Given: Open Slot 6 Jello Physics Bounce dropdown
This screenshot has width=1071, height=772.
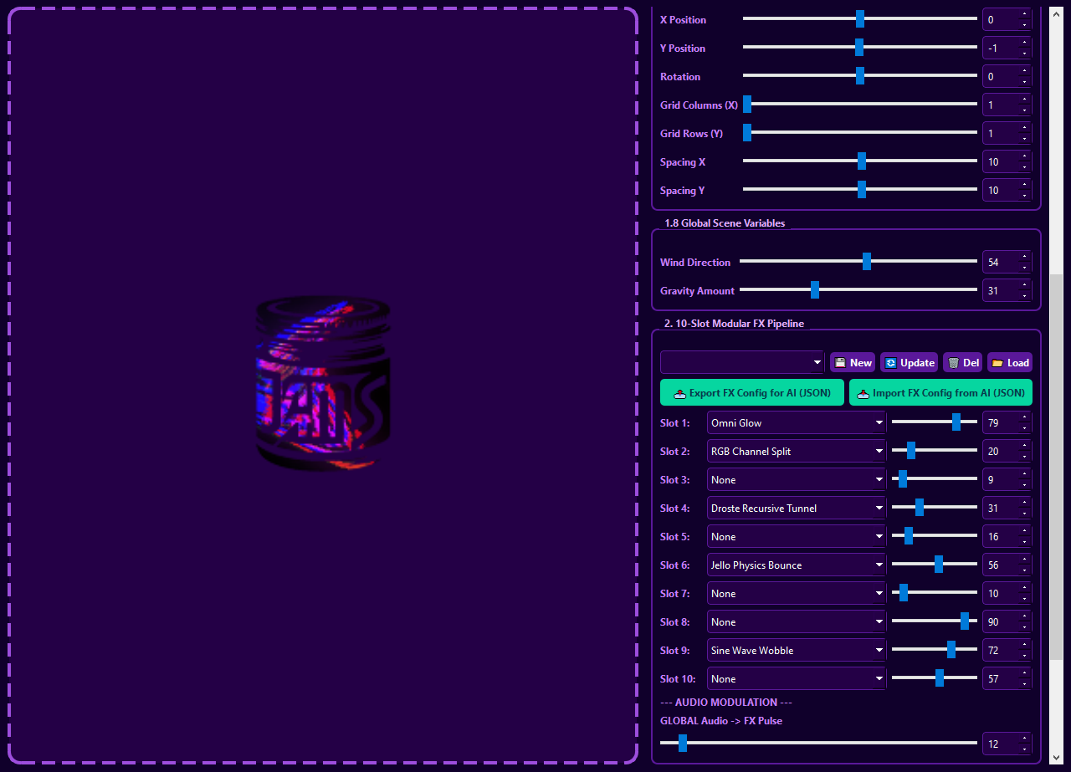Looking at the screenshot, I should coord(796,565).
